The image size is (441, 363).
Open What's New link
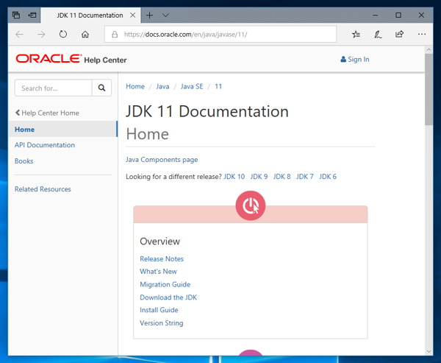tap(158, 272)
